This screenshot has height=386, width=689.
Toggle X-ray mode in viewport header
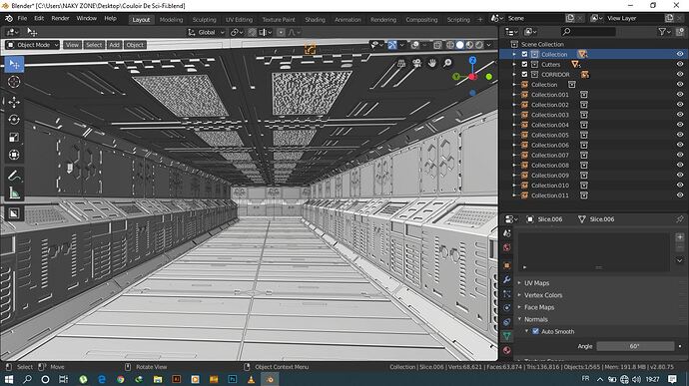437,45
